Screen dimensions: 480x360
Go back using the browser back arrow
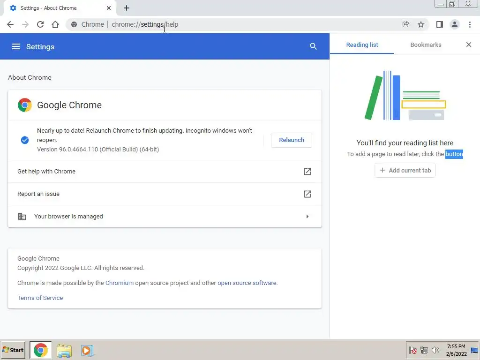point(10,24)
